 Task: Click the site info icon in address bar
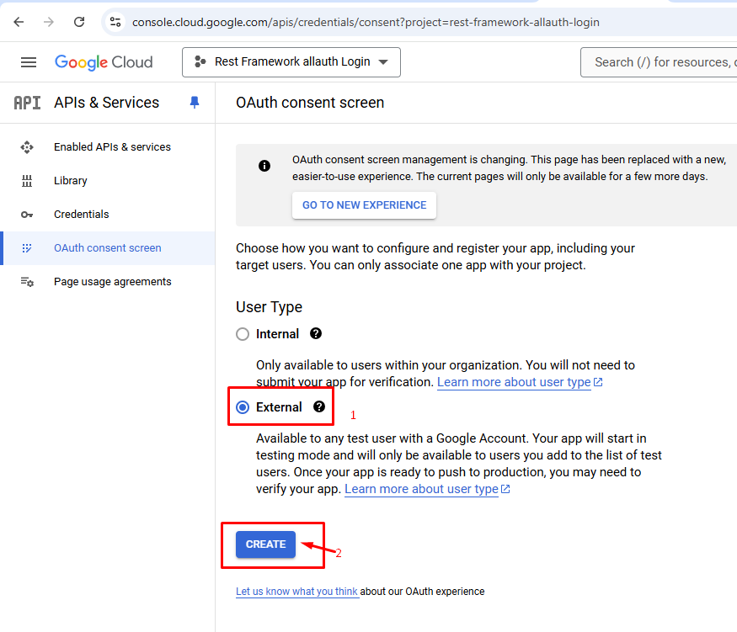(116, 22)
